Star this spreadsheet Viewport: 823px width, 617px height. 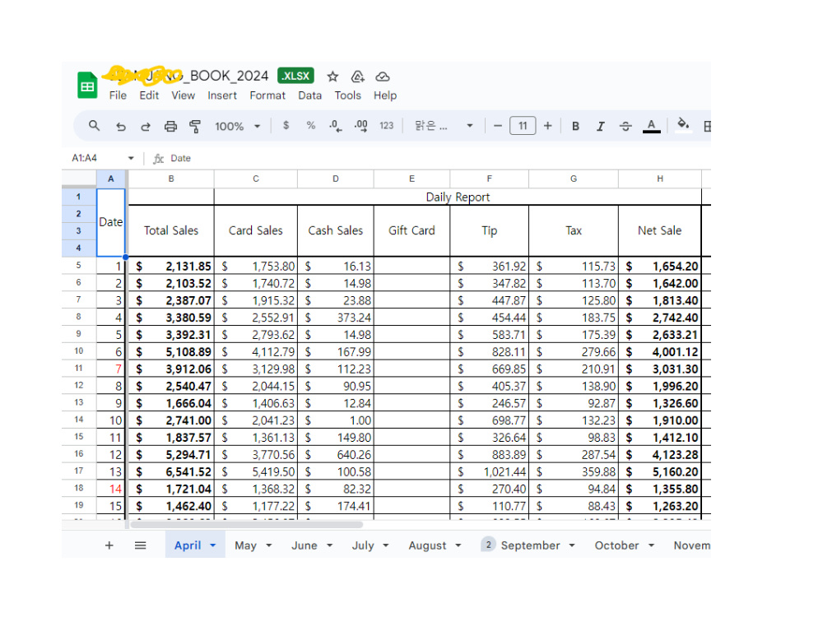point(332,77)
